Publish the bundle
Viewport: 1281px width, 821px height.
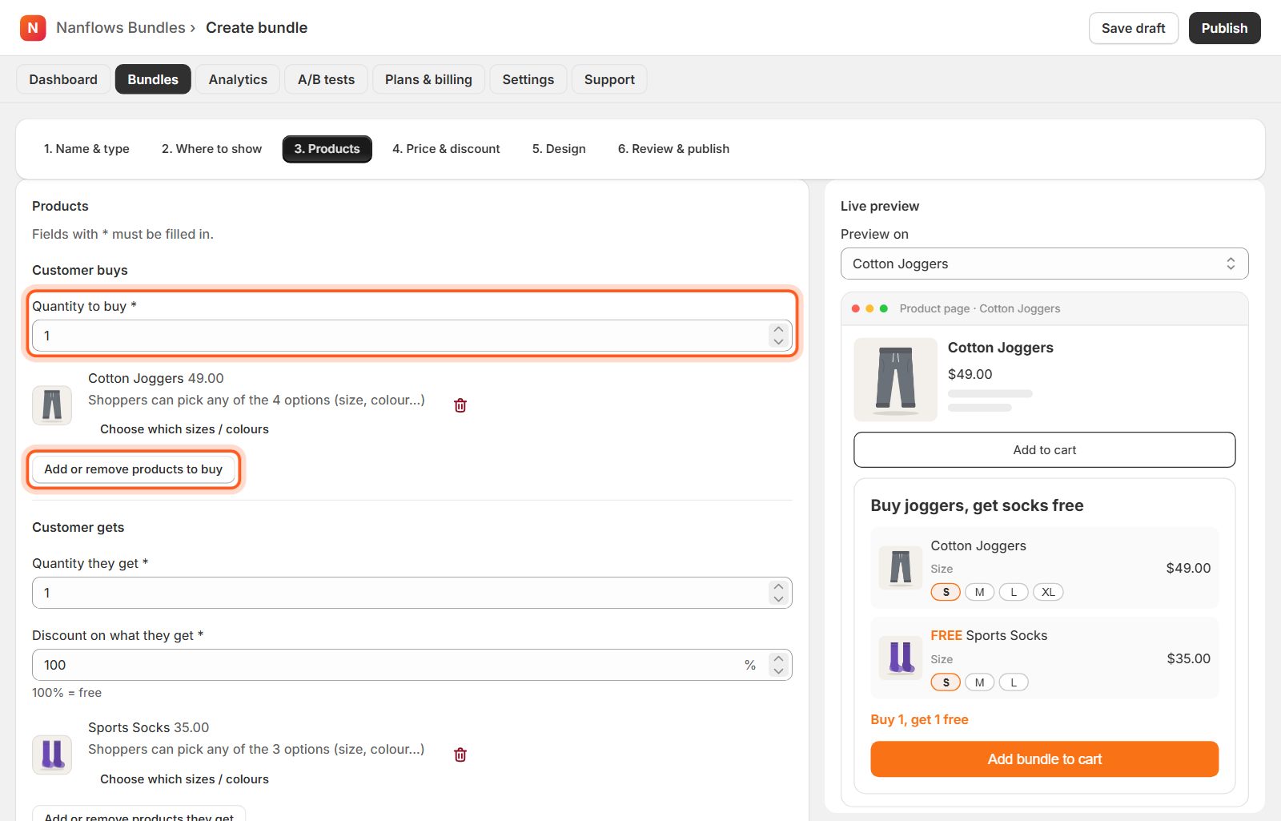[x=1224, y=28]
